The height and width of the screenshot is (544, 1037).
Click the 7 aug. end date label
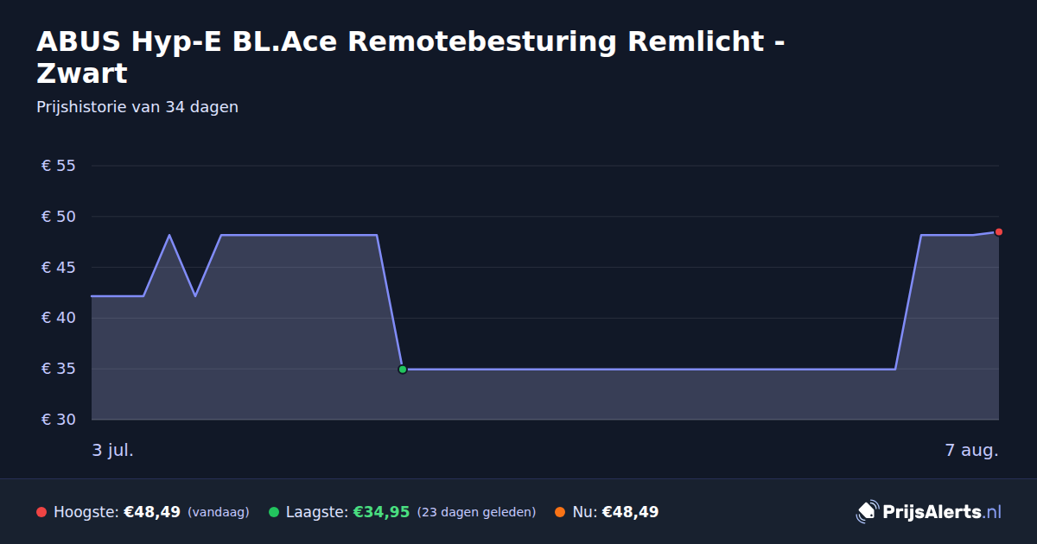click(x=971, y=450)
